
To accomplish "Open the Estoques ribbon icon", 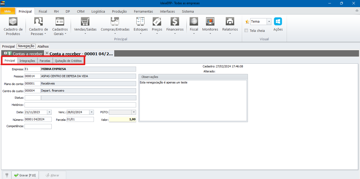I will click(x=140, y=22).
